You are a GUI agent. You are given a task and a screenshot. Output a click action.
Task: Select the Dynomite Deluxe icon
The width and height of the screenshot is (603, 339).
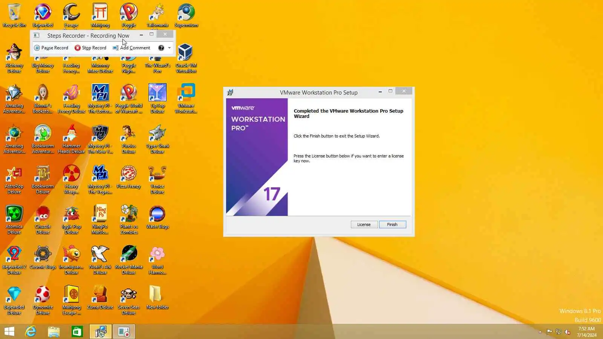[43, 300]
